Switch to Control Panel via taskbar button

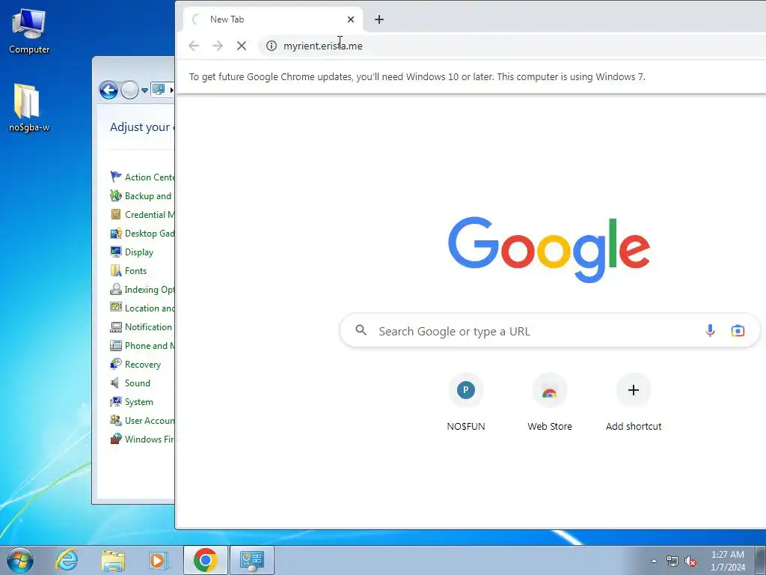click(252, 560)
